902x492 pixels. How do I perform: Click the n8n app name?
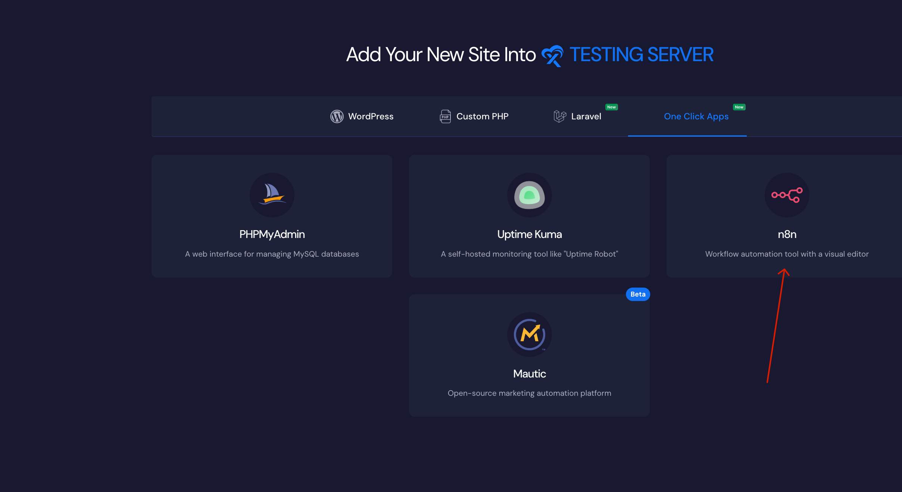point(787,234)
